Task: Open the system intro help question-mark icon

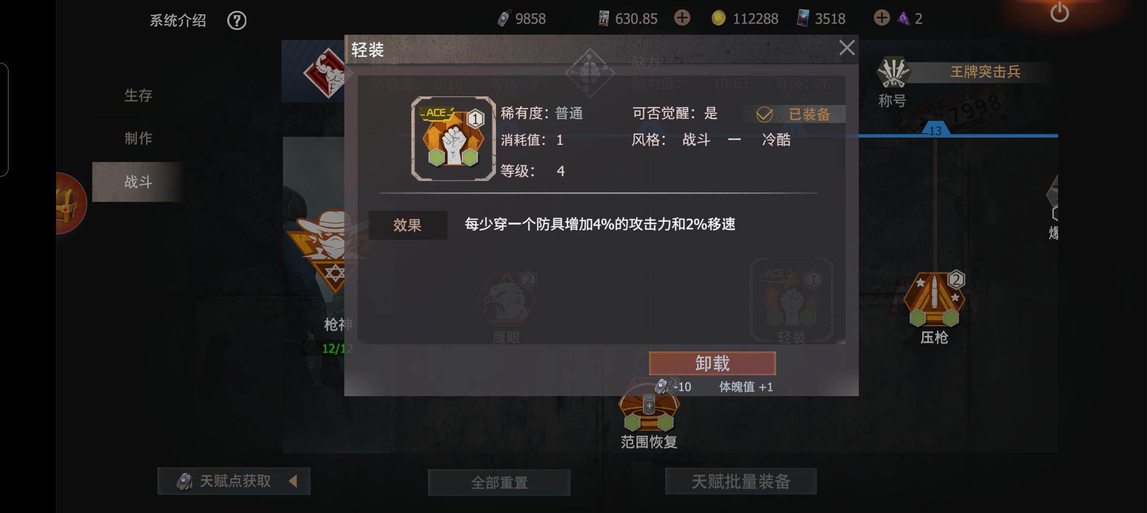Action: [236, 20]
